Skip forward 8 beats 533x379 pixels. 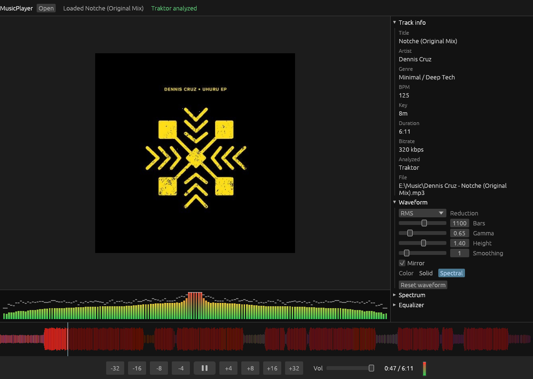250,368
